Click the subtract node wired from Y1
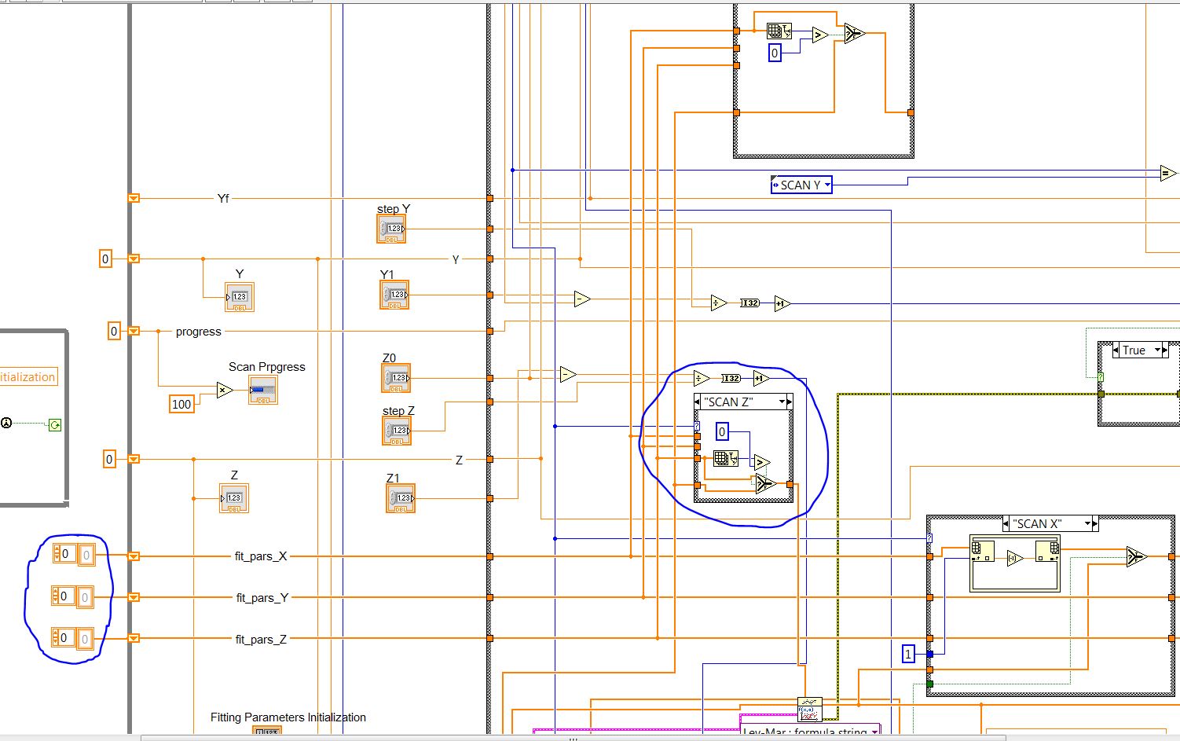This screenshot has width=1180, height=741. [x=581, y=299]
